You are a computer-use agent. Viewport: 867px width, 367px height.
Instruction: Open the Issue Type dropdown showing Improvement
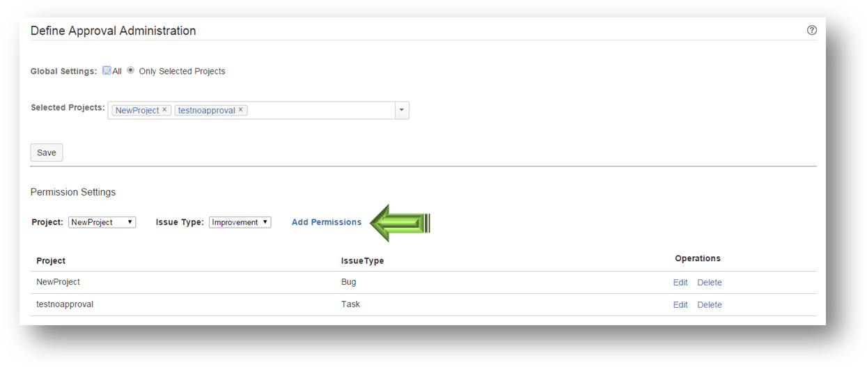(x=240, y=222)
